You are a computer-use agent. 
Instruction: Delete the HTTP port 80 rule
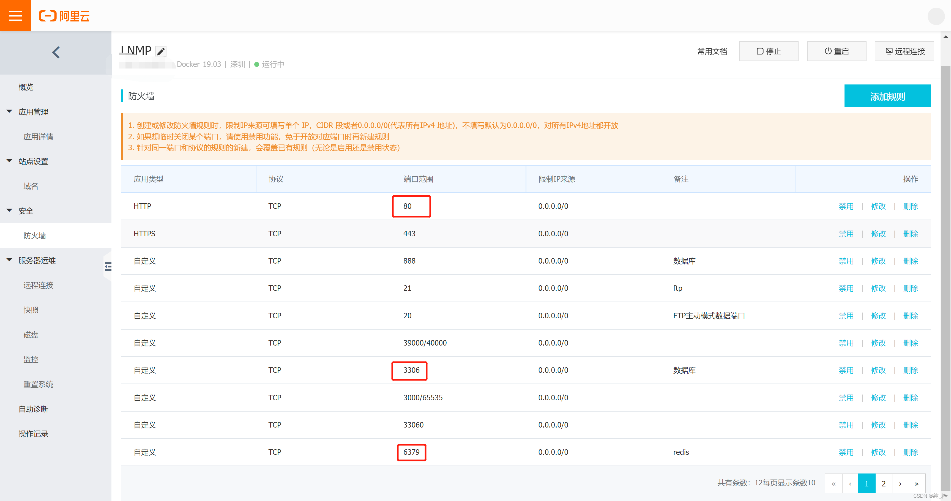tap(911, 206)
